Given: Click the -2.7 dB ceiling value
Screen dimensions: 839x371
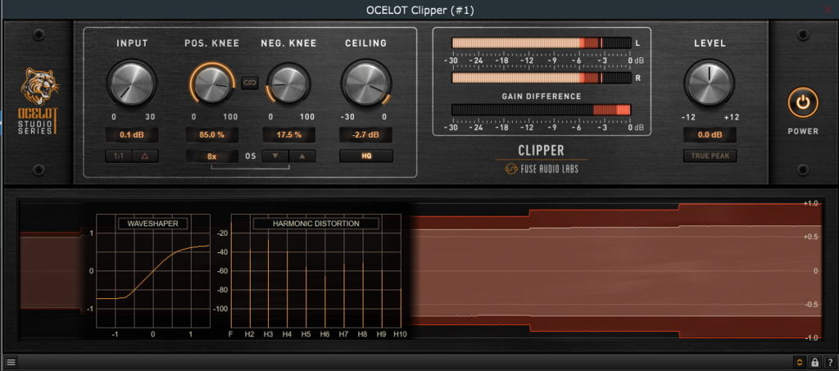Looking at the screenshot, I should 366,135.
